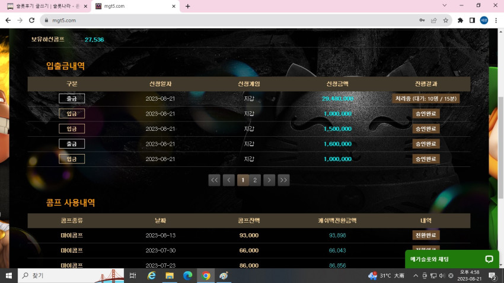Click the 입금 label on 1,500,000 row

[72, 128]
